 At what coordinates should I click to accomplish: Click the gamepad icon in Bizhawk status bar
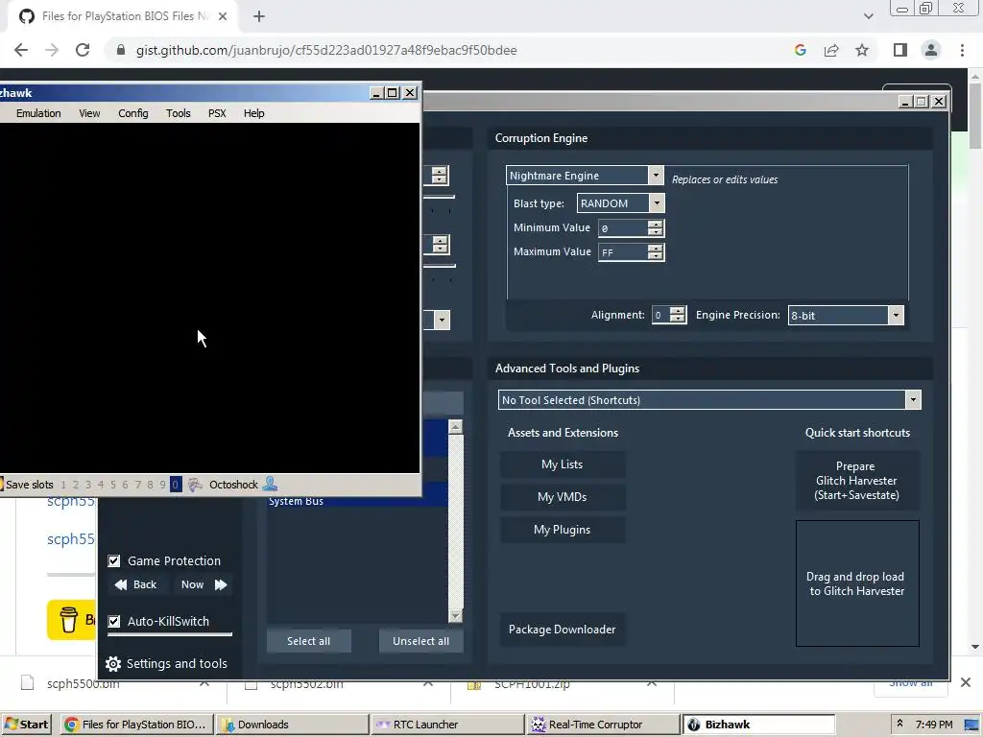(x=195, y=485)
